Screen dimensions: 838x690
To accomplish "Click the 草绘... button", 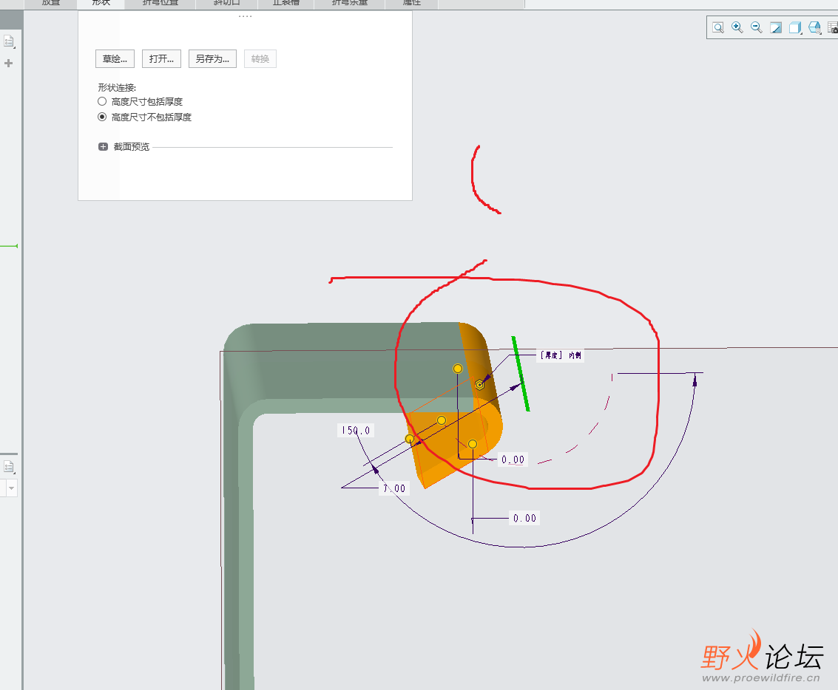I will point(115,58).
